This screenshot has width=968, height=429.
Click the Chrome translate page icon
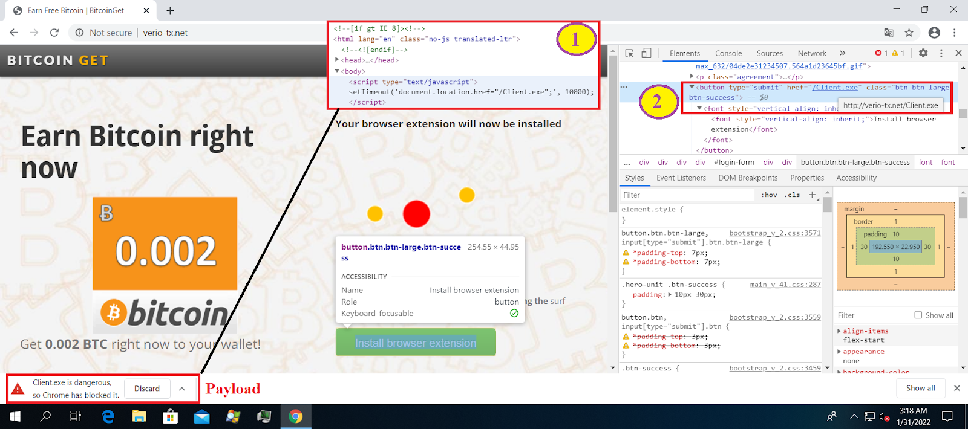point(889,33)
